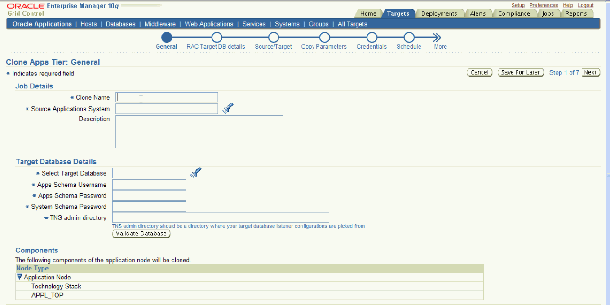Focus the System Schema Password field
Screen dimensions: 610x305
click(x=149, y=207)
